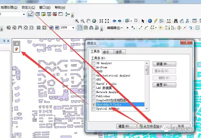This screenshot has width=201, height=138.
Task: Enable the 3D Analyst toolbar checkbox
Action: click(x=94, y=63)
